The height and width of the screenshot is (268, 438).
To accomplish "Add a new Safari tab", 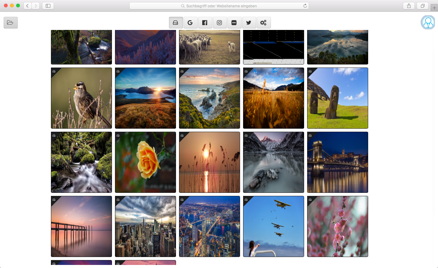I will [434, 8].
